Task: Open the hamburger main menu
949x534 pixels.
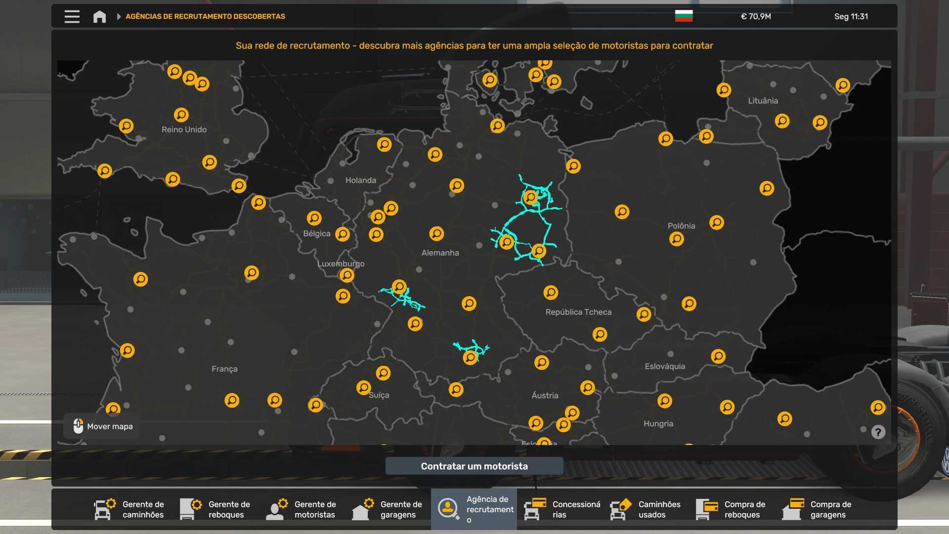Action: coord(72,16)
